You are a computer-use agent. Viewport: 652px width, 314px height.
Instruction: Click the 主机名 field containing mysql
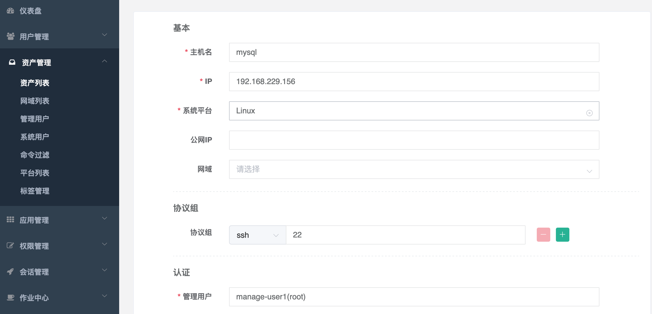click(x=414, y=52)
